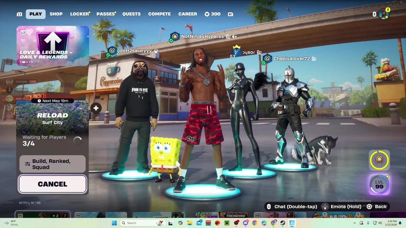Open Microsoft Edge from the taskbar
Viewport: 406px width, 228px height.
pos(264,223)
